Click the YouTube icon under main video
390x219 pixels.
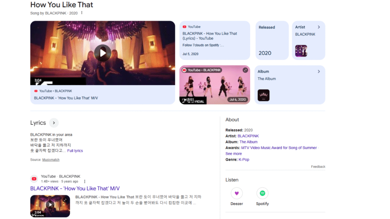click(x=36, y=91)
